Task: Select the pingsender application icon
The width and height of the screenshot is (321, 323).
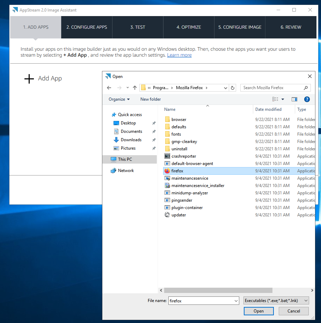Action: (167, 200)
